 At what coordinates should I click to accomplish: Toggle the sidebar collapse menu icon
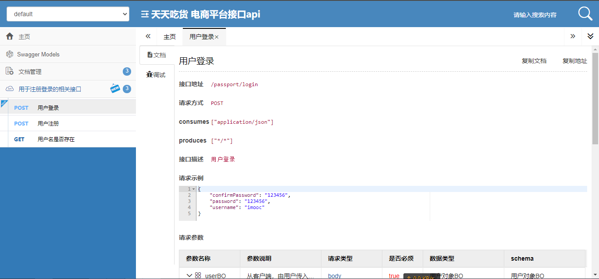(145, 14)
